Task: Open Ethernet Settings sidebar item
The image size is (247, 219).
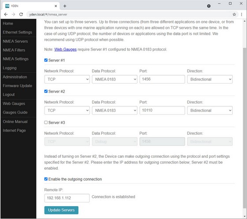Action: point(17,32)
